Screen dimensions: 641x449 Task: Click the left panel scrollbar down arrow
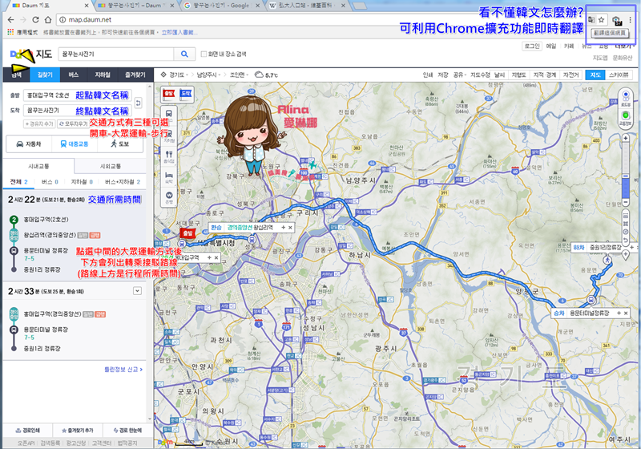150,419
